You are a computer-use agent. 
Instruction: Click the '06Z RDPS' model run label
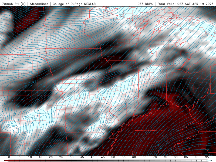click(x=145, y=4)
